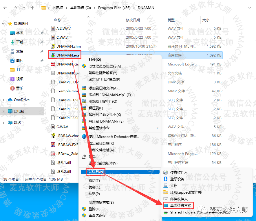Image resolution: width=256 pixels, height=221 pixels.
Task: Open 视频 folder in sidebar
Action: click(20, 79)
